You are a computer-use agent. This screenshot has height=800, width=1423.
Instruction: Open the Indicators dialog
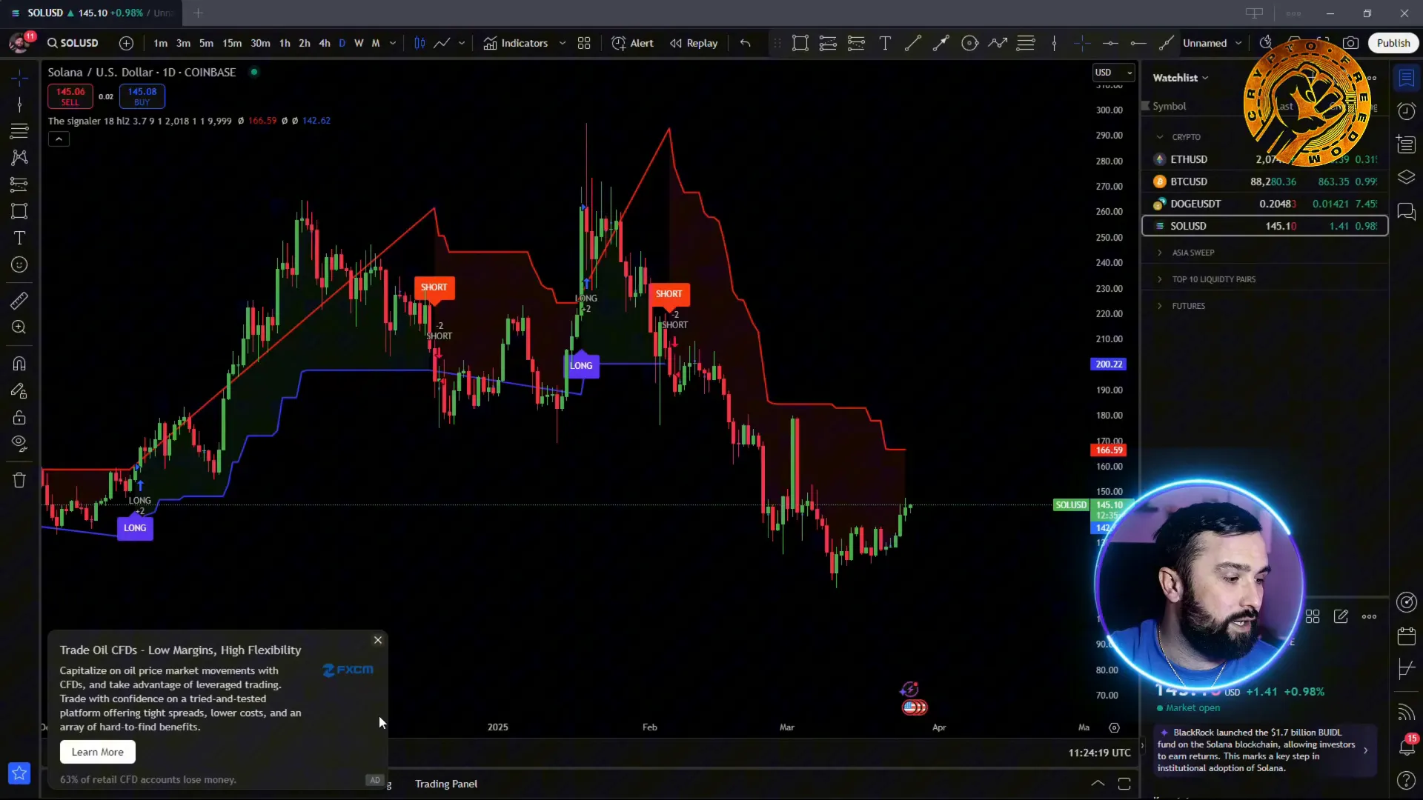click(516, 43)
